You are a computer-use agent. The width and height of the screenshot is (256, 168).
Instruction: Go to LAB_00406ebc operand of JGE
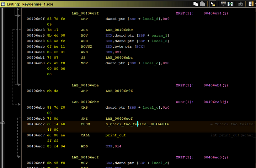119,30
